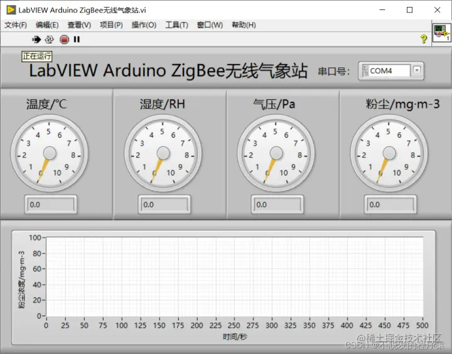This screenshot has height=354, width=452.
Task: Abort execution with the red stop button
Action: [x=64, y=39]
